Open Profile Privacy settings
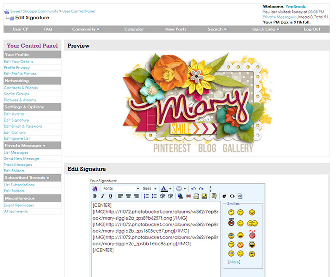Image resolution: width=336 pixels, height=277 pixels. pyautogui.click(x=17, y=68)
